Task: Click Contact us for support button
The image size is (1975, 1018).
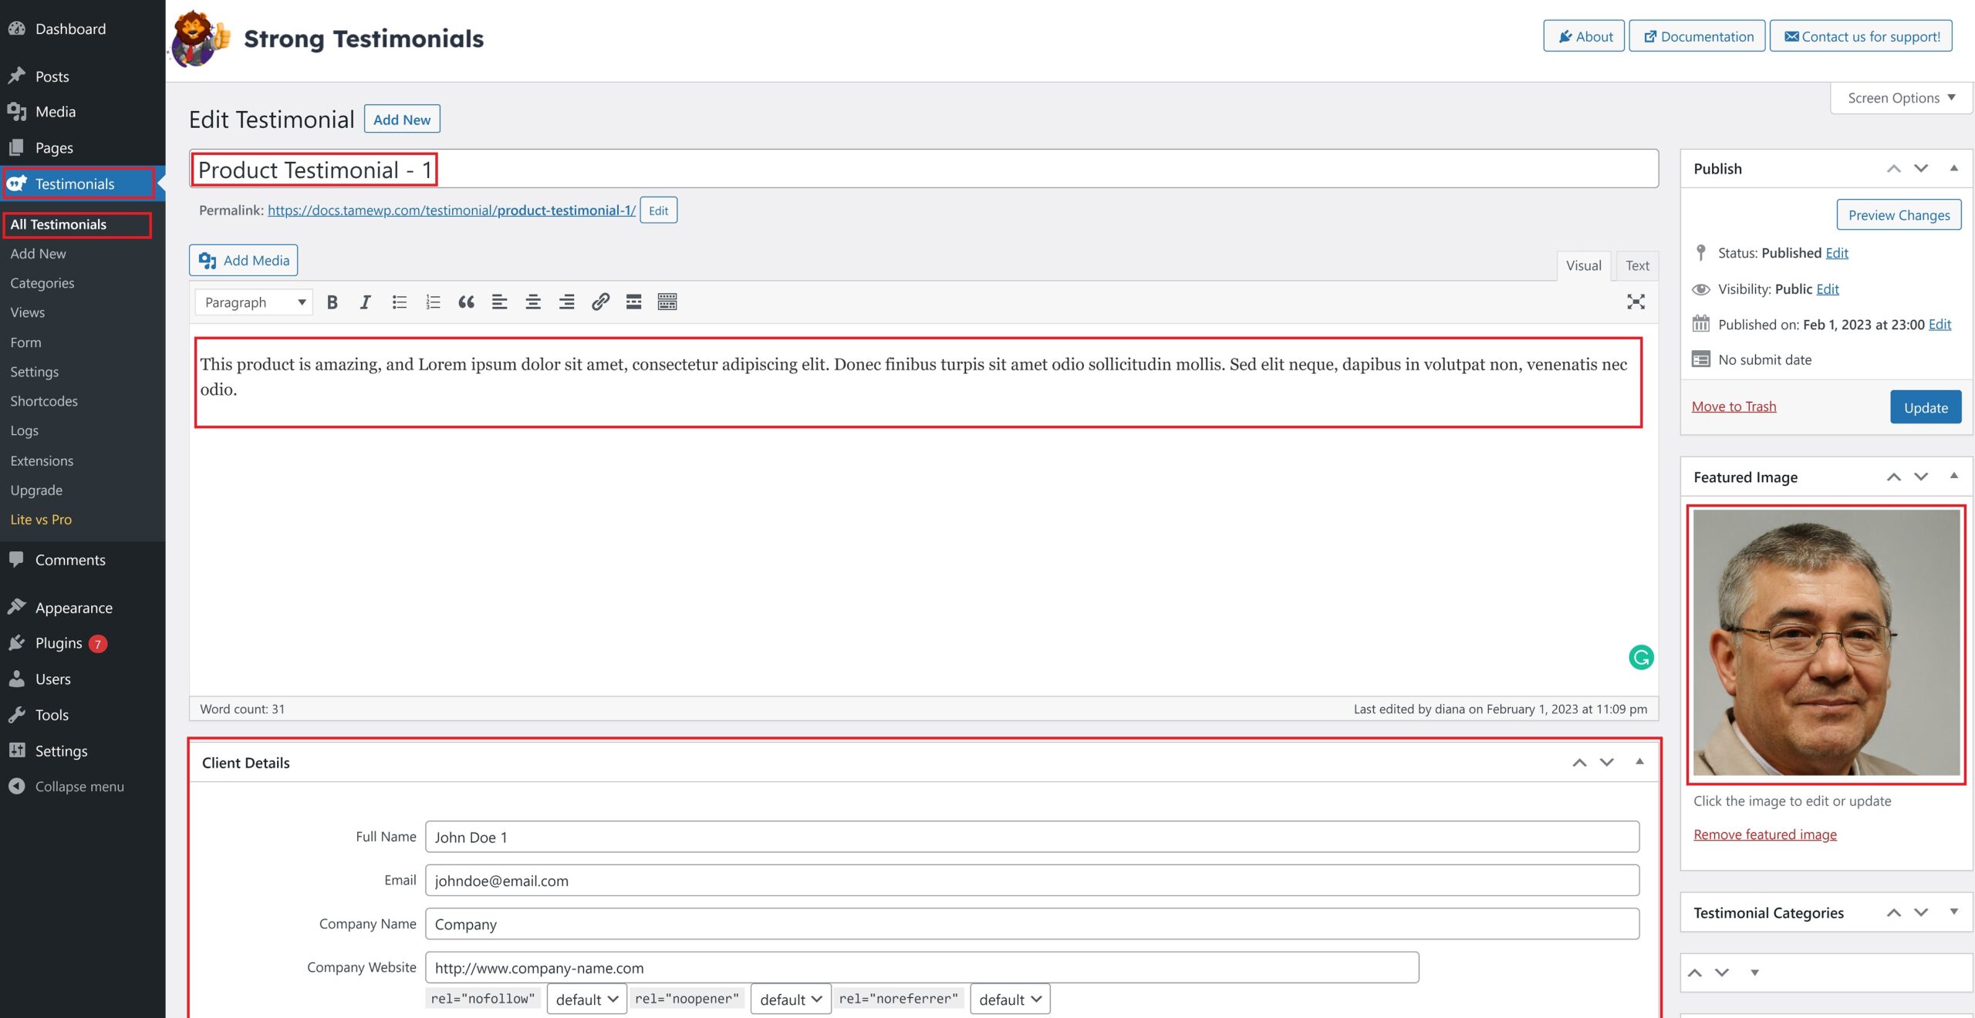Action: coord(1861,36)
